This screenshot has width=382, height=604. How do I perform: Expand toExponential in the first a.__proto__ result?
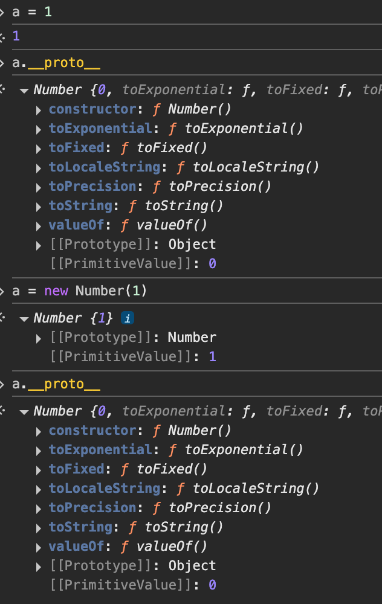pos(39,129)
